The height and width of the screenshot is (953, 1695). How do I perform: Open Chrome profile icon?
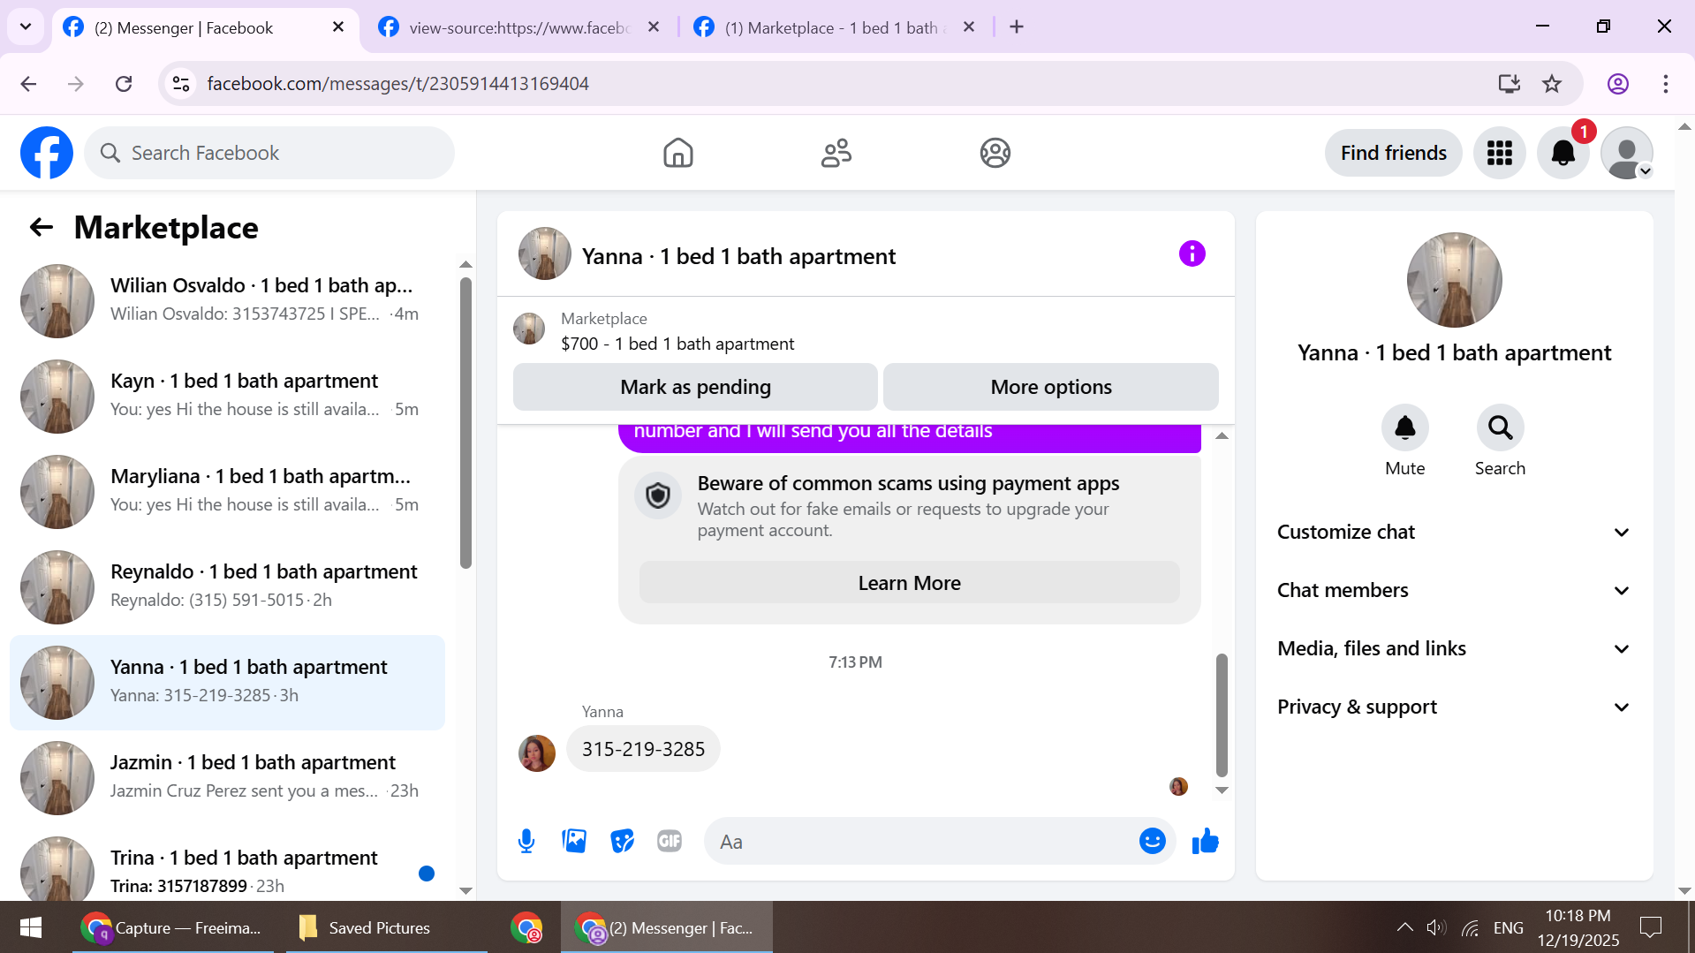click(x=1618, y=84)
